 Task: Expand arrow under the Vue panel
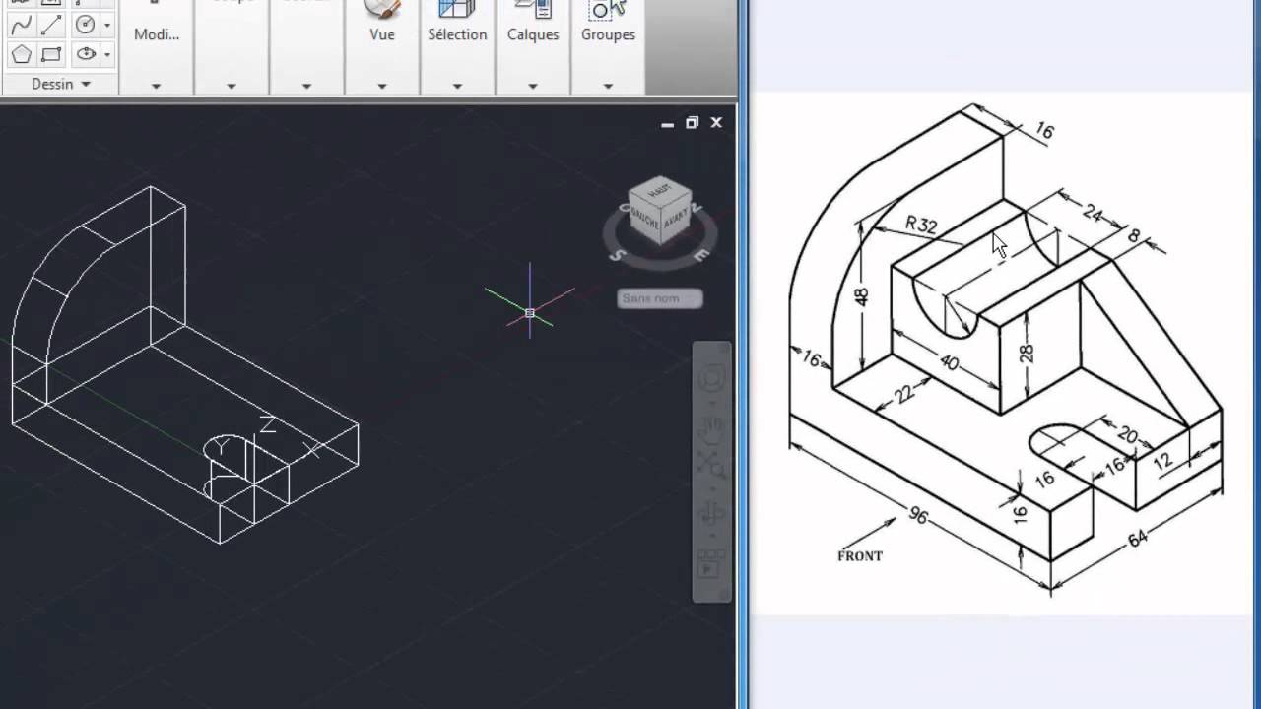pos(381,86)
